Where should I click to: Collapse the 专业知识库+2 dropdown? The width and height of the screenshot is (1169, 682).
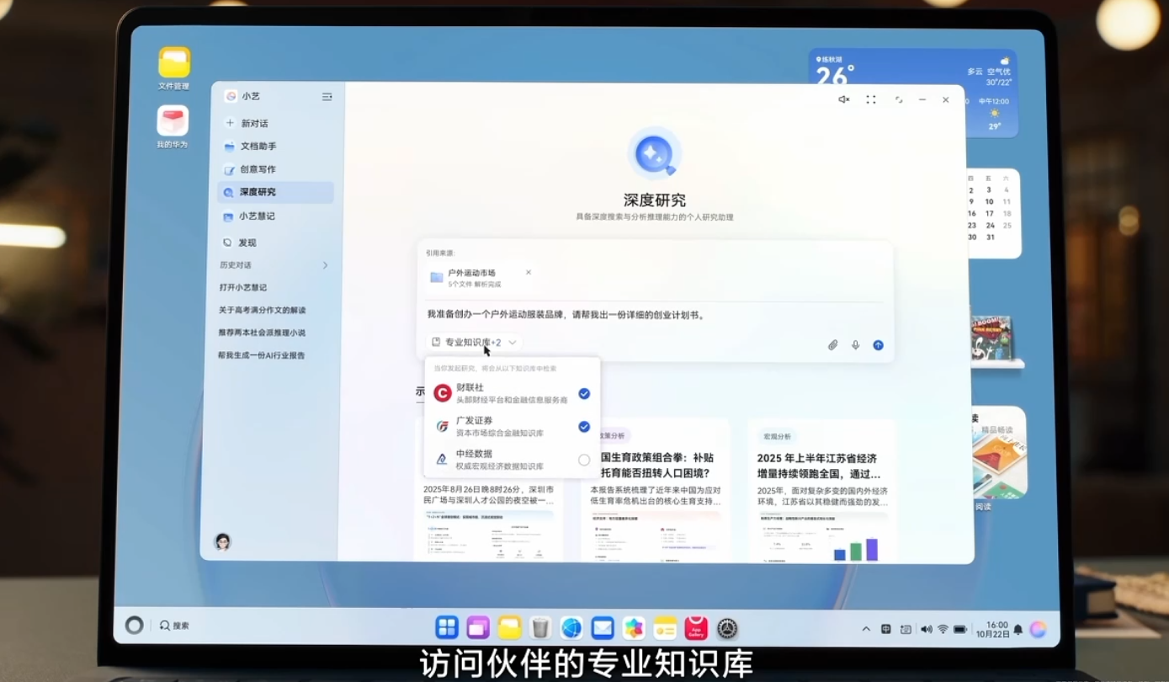[x=513, y=343]
